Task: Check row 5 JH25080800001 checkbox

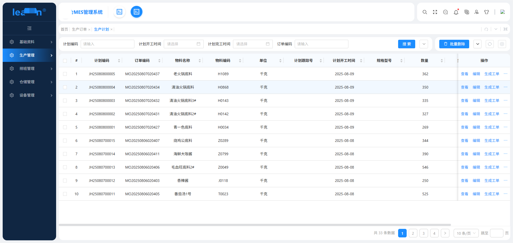Action: click(x=65, y=127)
